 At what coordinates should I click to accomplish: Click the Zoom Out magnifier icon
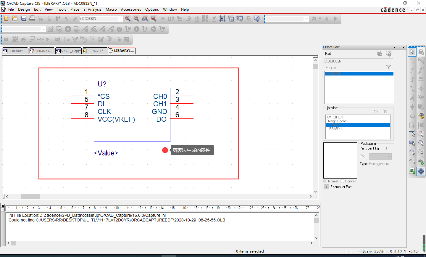[136, 19]
